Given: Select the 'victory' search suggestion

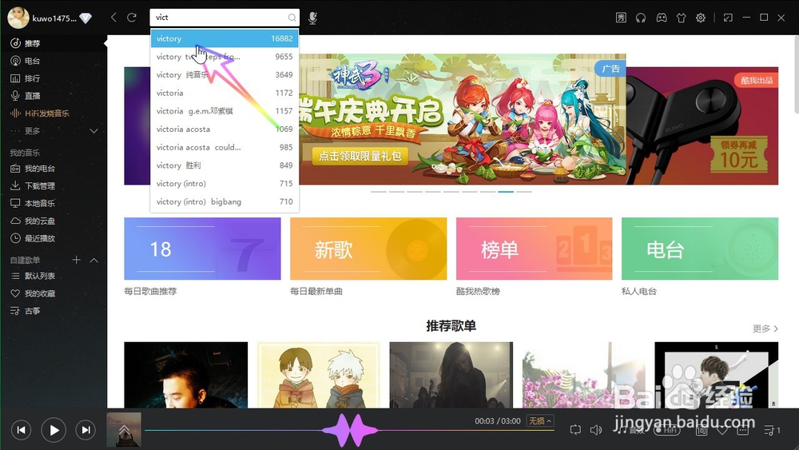Looking at the screenshot, I should [x=225, y=38].
